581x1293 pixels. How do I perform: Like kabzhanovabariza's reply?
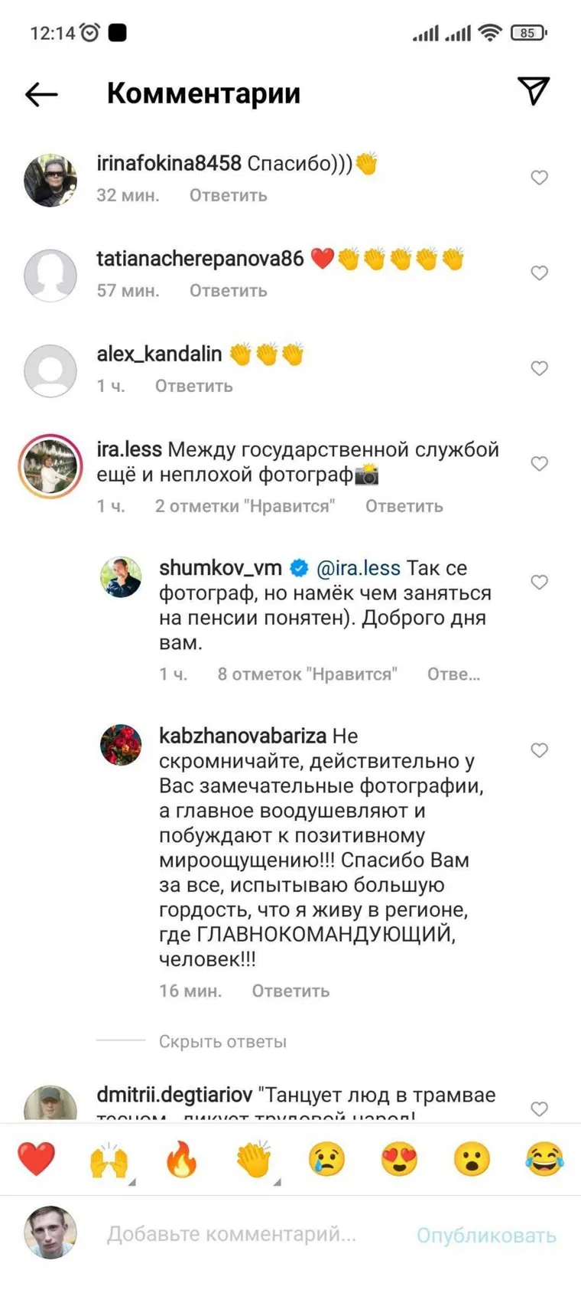539,750
